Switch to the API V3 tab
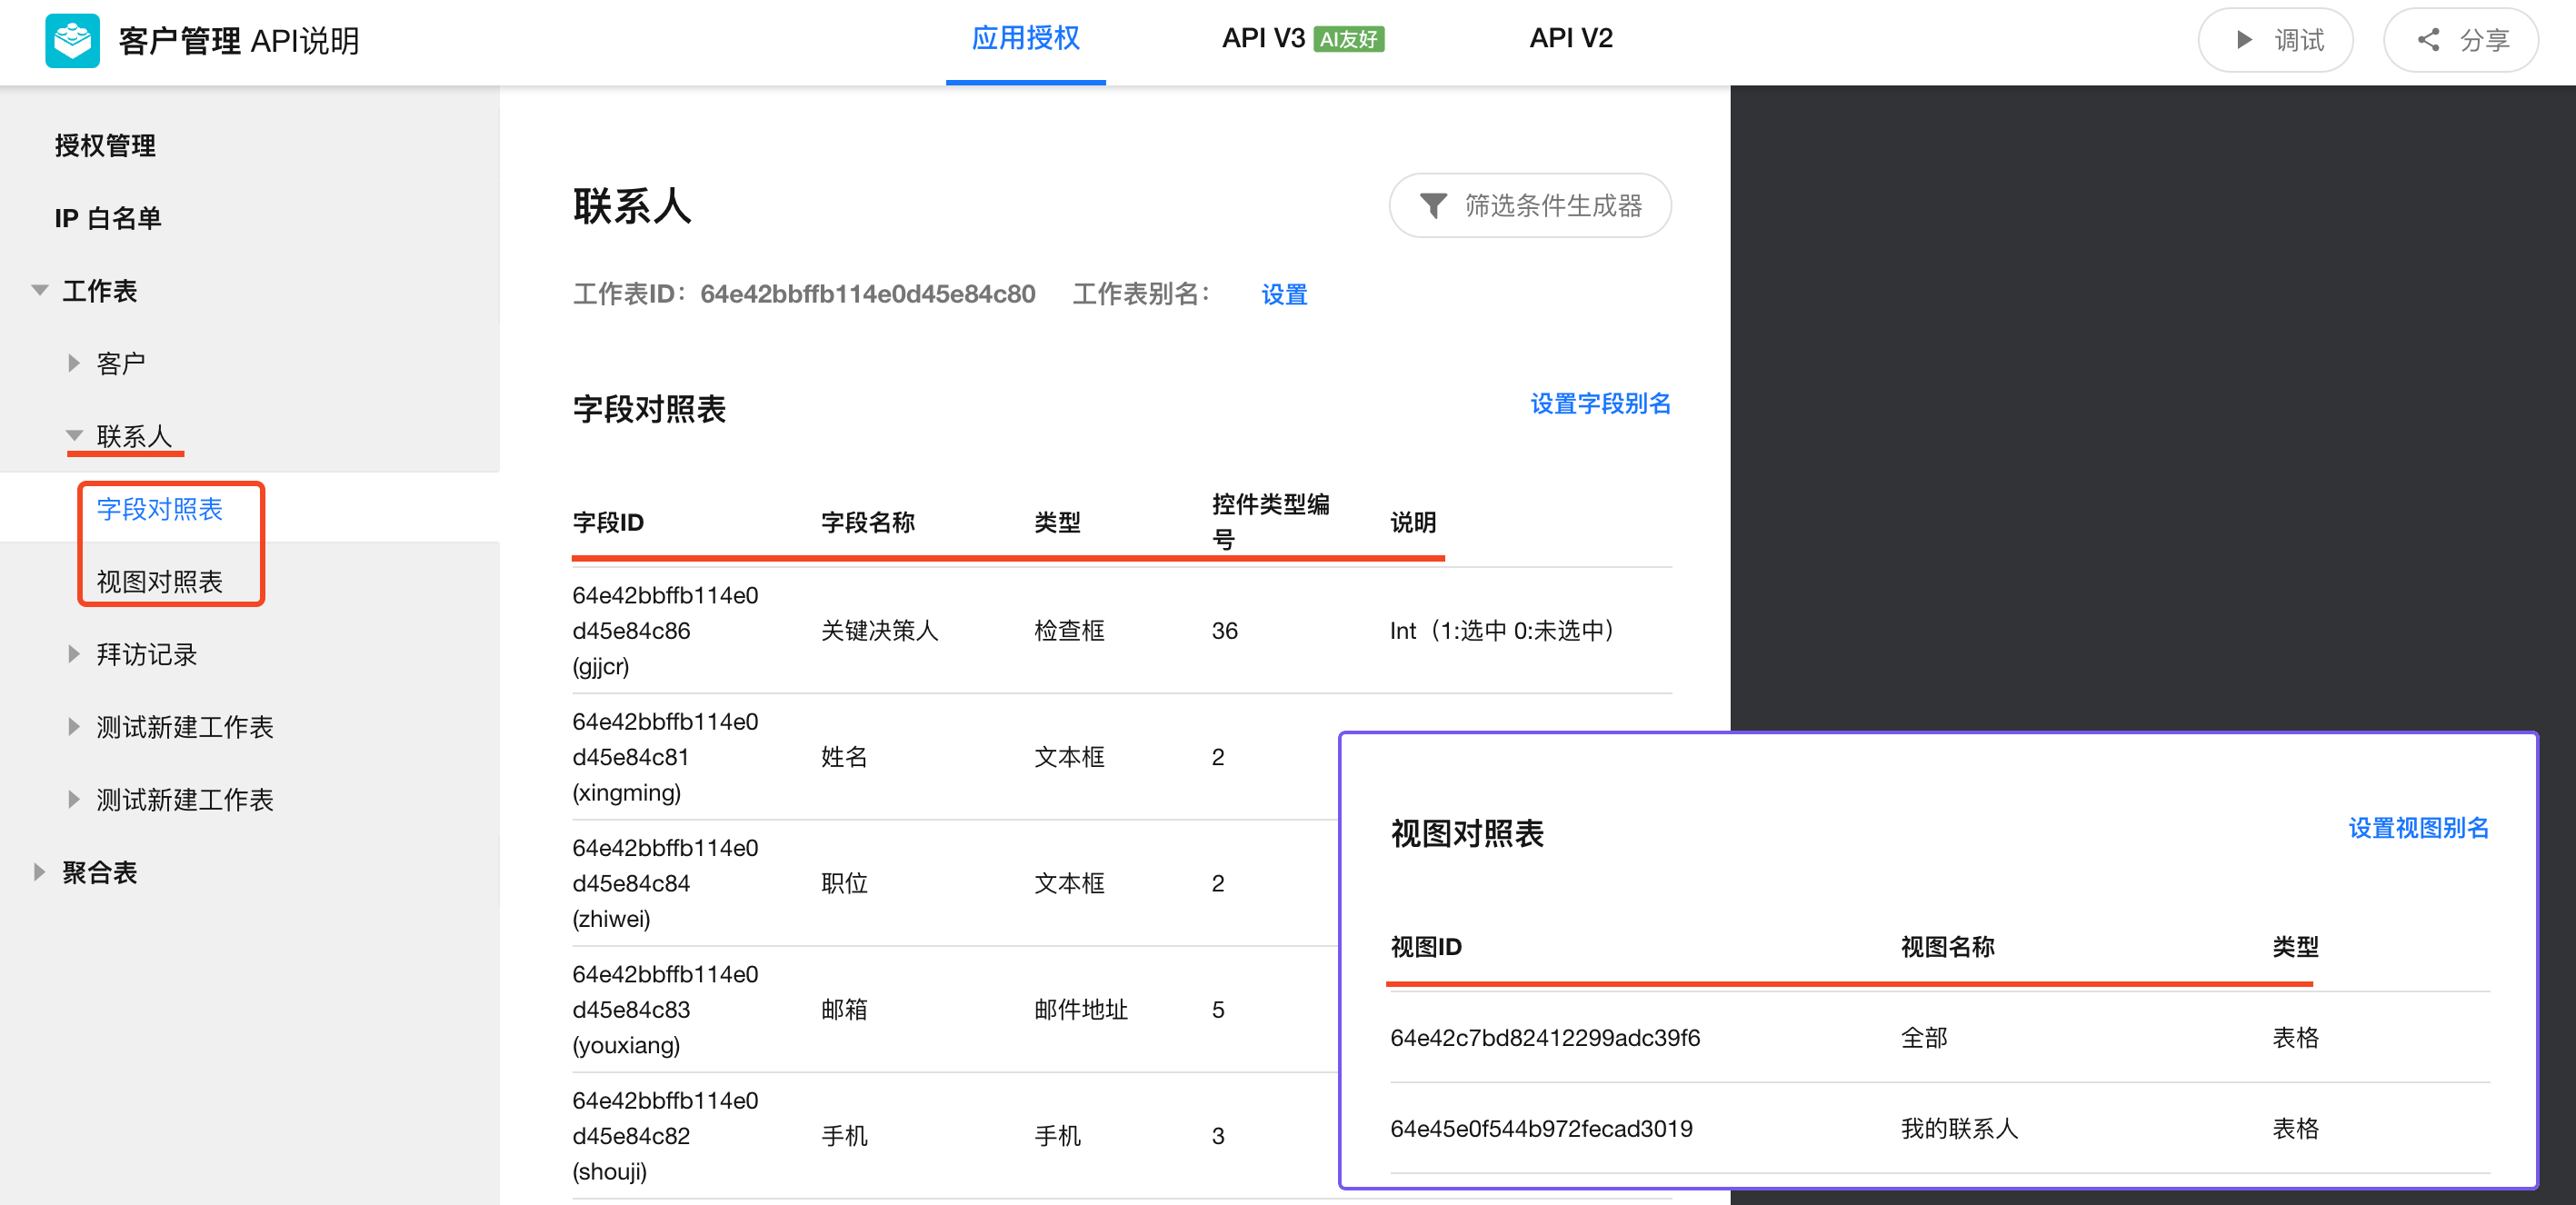Screen dimensions: 2576x1205 (1263, 39)
